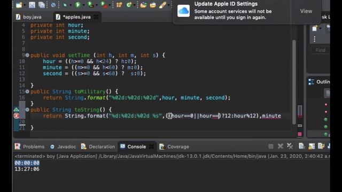Screen dimensions: 342x192
Task: Click the Run External Tools icon
Action: pyautogui.click(x=104, y=5)
